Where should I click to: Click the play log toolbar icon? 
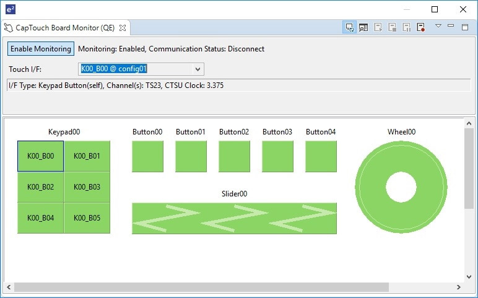[378, 27]
